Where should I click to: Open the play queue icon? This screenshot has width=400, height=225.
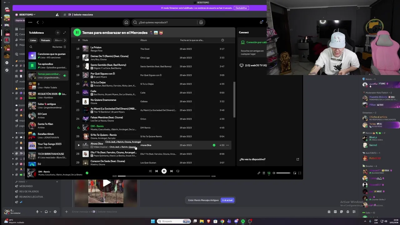coord(264,173)
